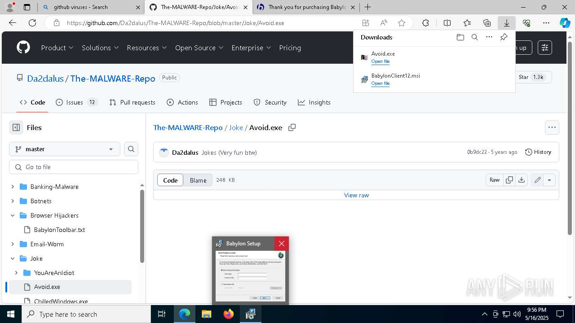Click the edit file pencil icon
This screenshot has height=323, width=575.
click(x=537, y=180)
